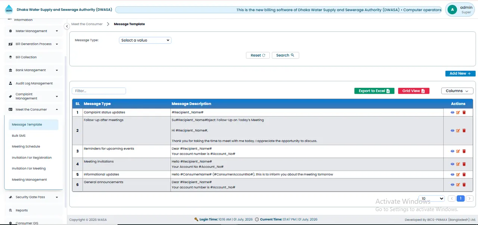Open Meeting Schedule in the sidebar
478x225 pixels.
(26, 147)
